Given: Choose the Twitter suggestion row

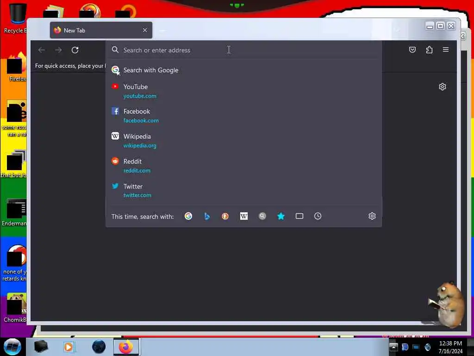Looking at the screenshot, I should (243, 191).
